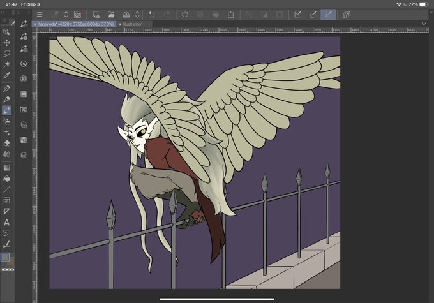Open the Material palette cube icon
434x303 pixels.
coord(24,125)
